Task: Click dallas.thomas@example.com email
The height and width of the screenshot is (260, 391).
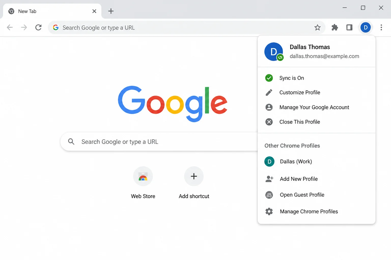Action: [x=324, y=56]
